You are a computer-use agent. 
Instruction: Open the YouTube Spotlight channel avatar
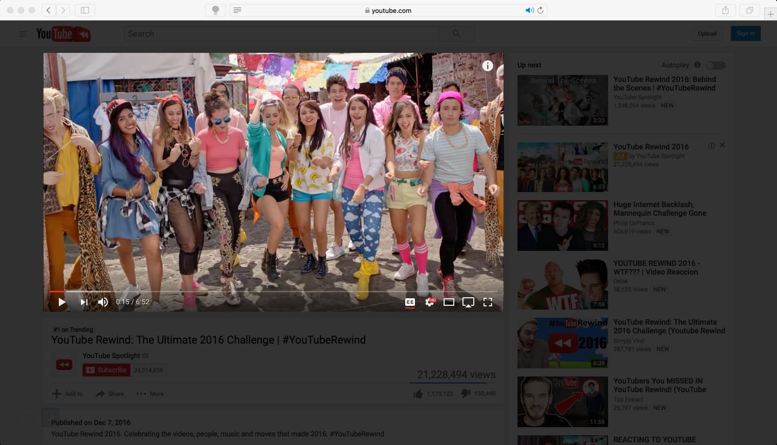64,365
